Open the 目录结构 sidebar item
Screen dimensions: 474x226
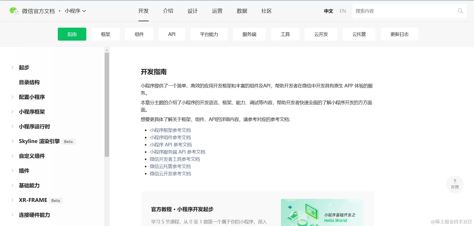[x=29, y=82]
